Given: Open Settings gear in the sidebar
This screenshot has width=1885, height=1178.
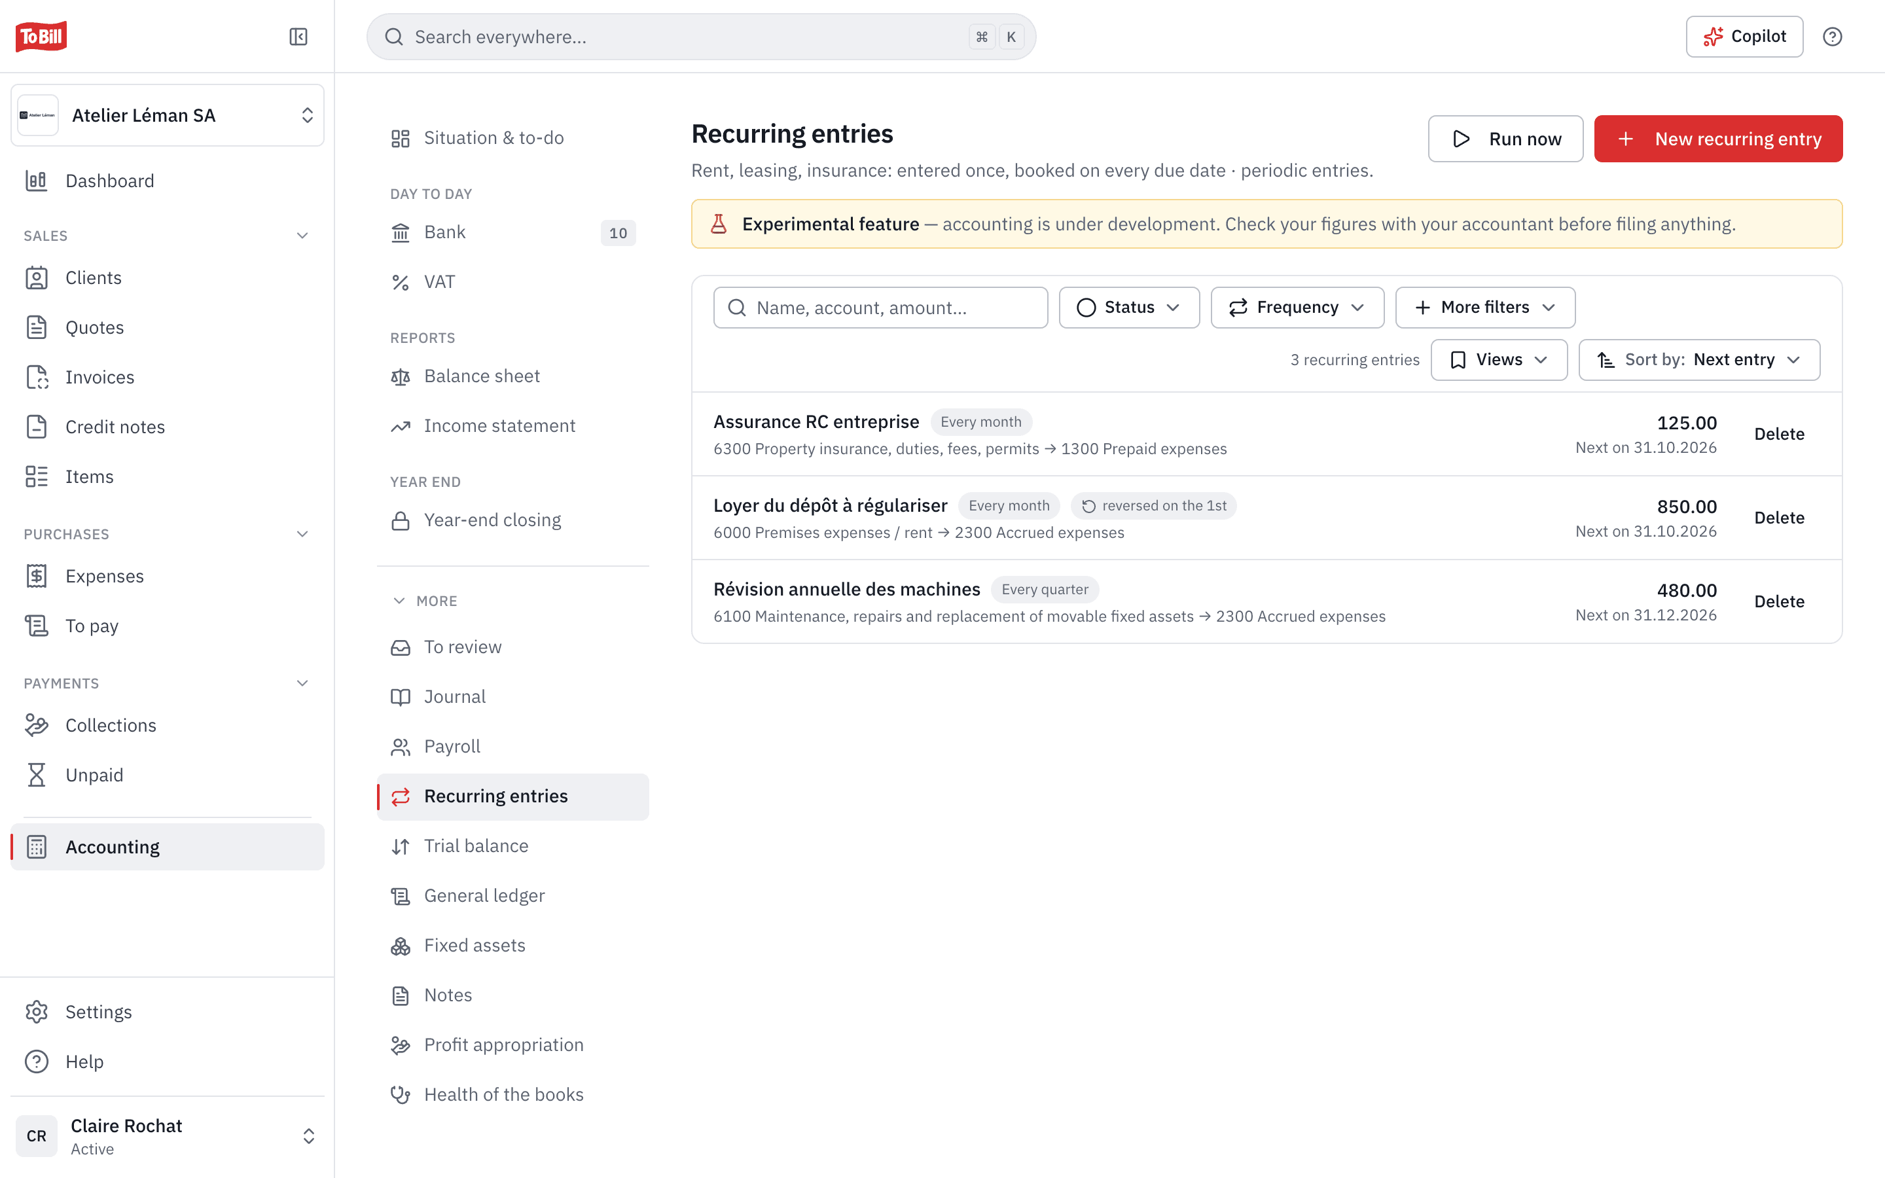Looking at the screenshot, I should tap(168, 1011).
